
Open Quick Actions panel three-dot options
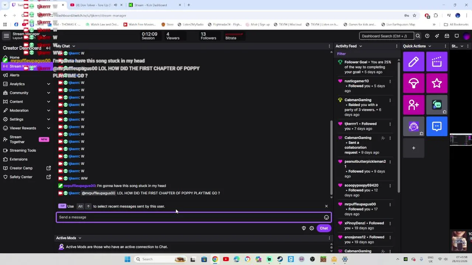pyautogui.click(x=445, y=46)
